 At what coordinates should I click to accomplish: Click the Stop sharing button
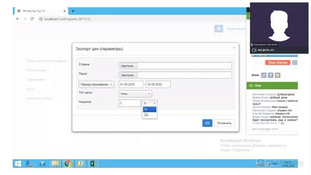click(x=277, y=63)
